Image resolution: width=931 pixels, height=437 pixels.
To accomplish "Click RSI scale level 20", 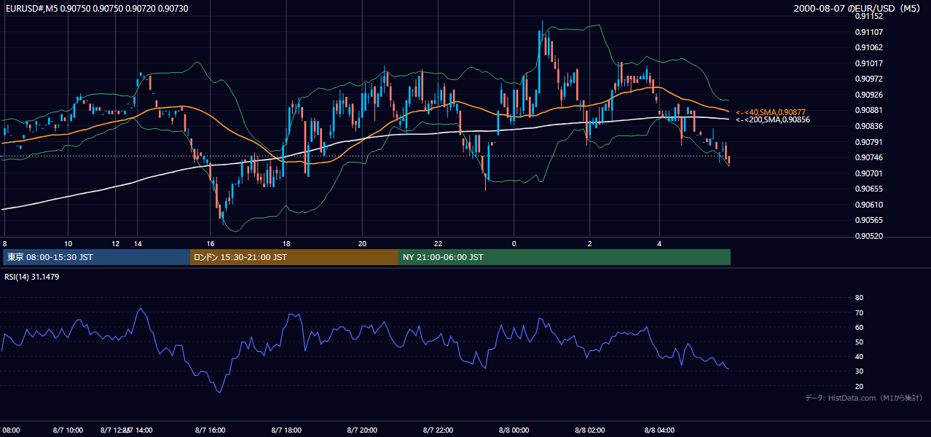I will [859, 386].
